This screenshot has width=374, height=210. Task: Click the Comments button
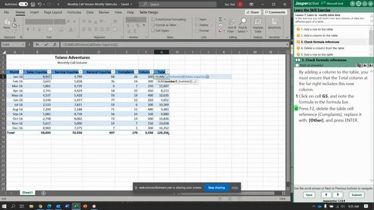click(x=275, y=12)
